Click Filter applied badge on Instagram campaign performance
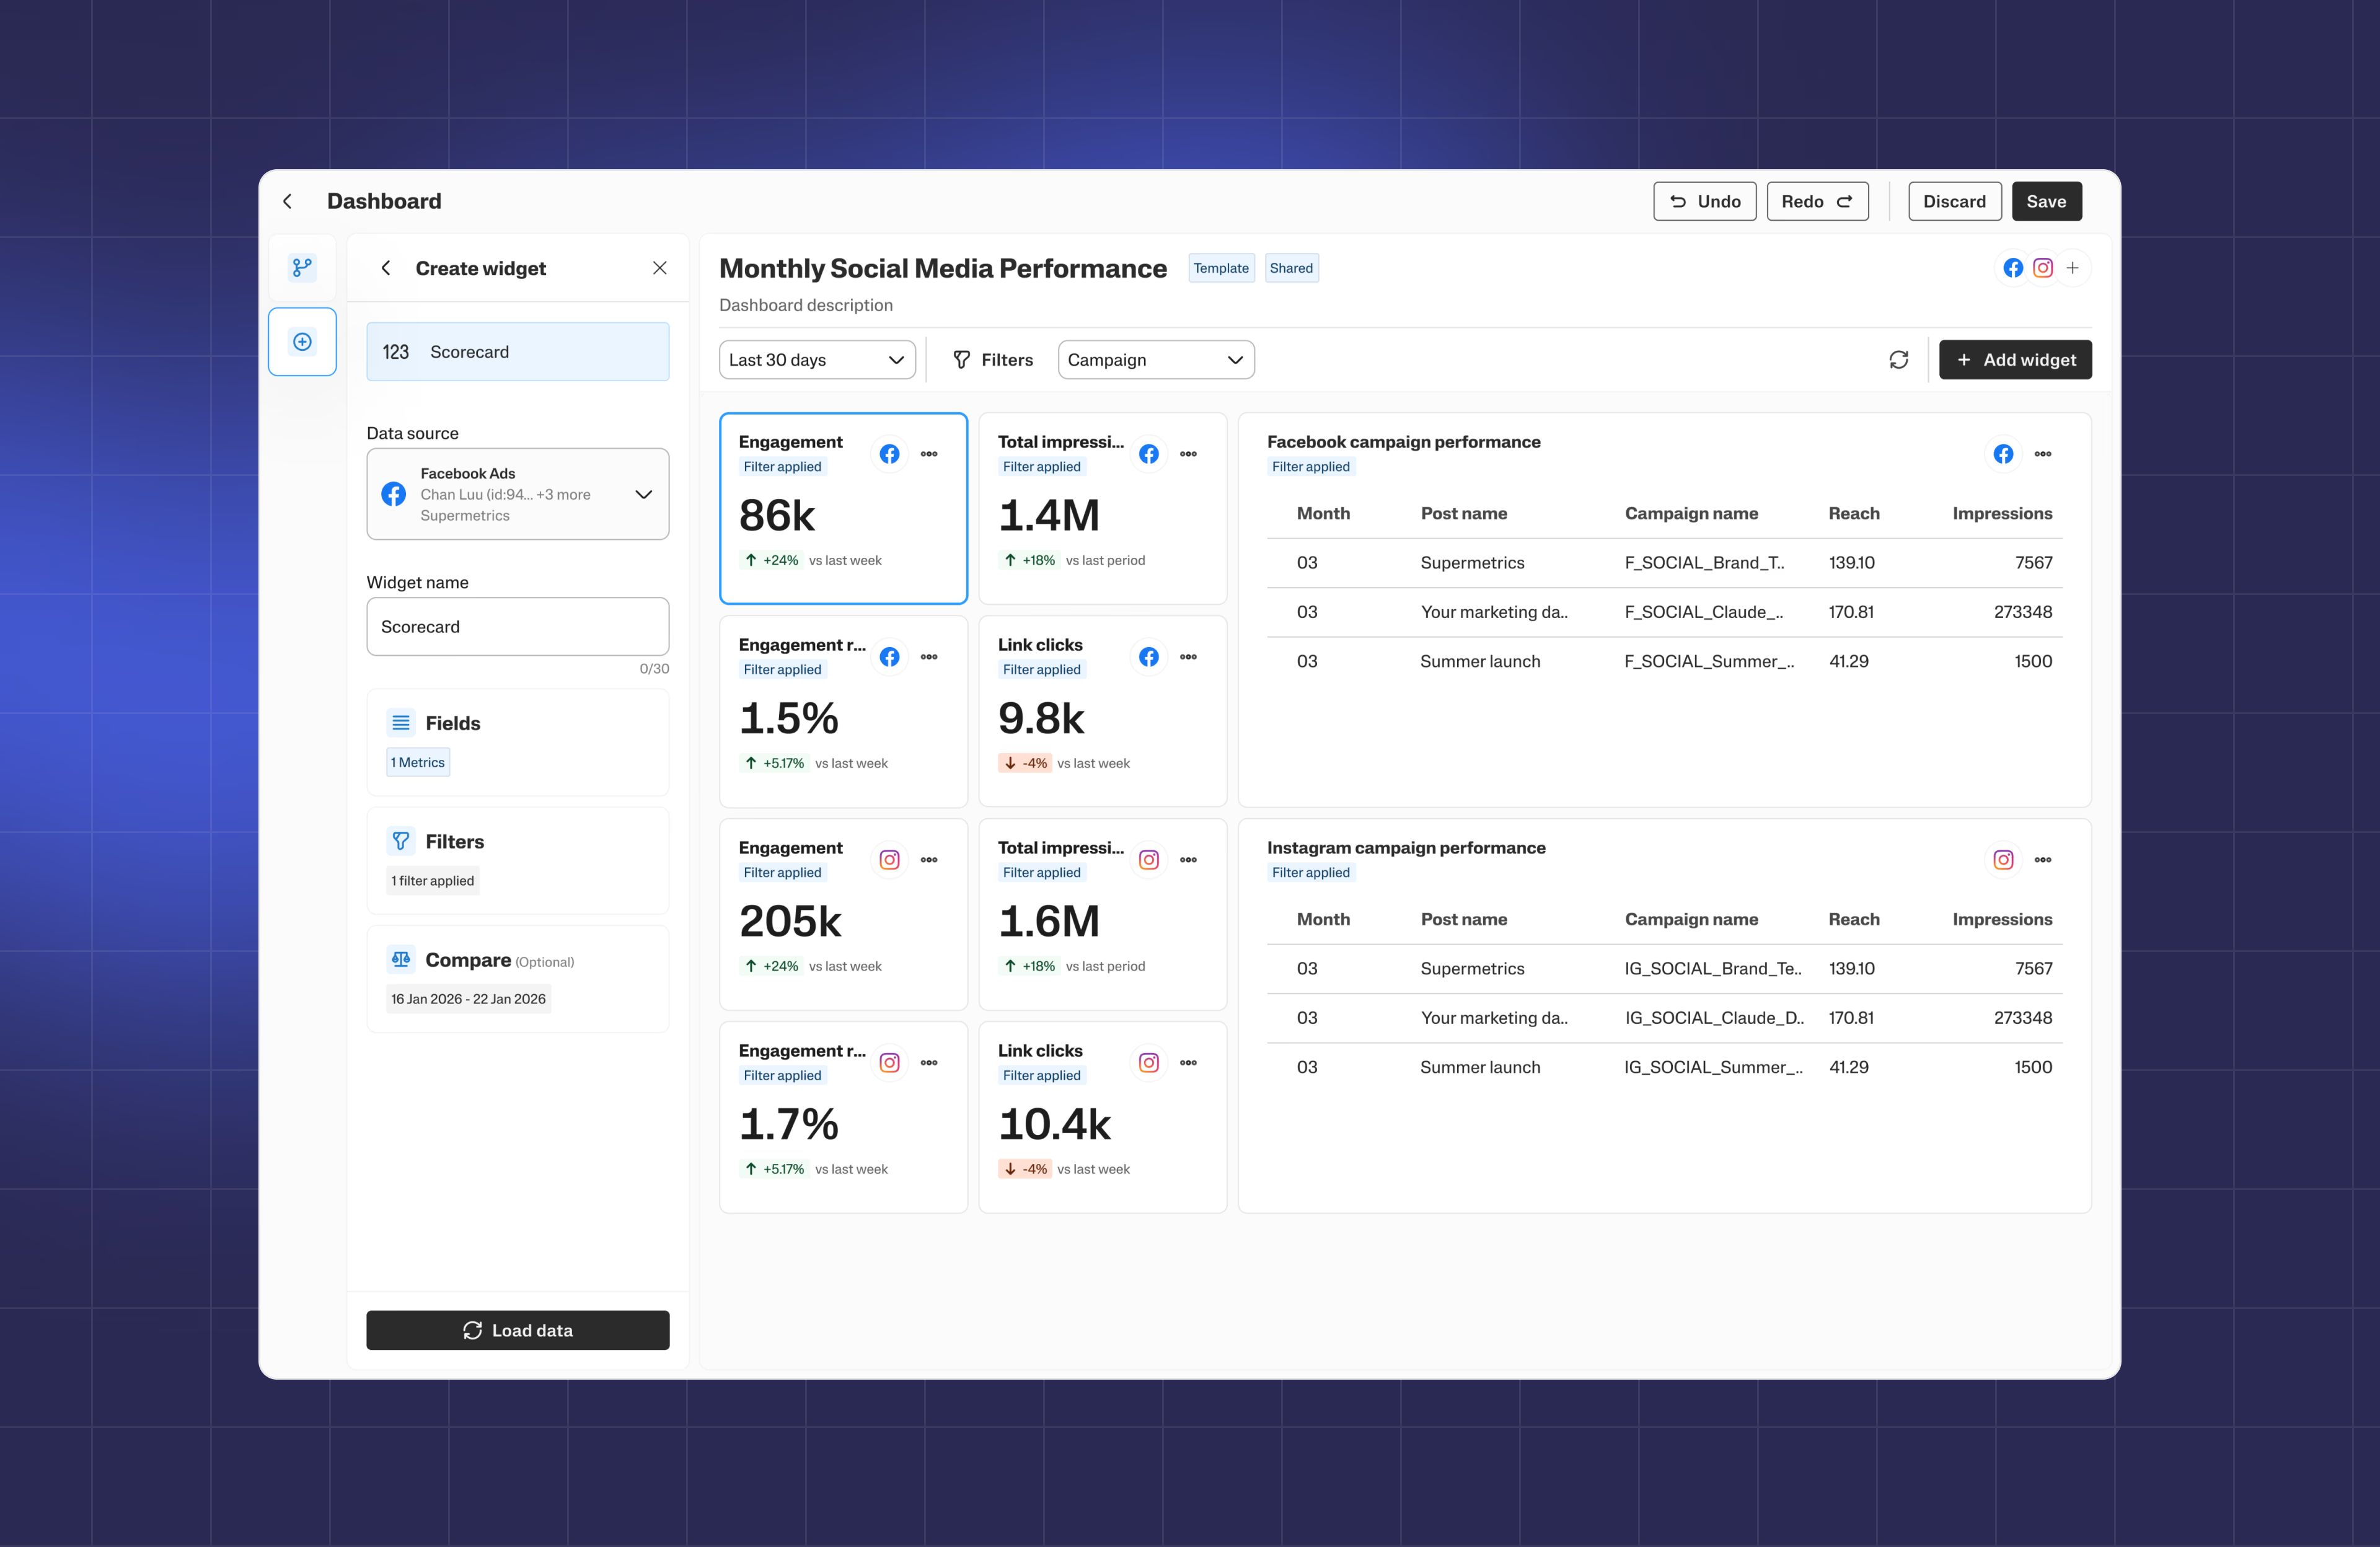Image resolution: width=2380 pixels, height=1547 pixels. (x=1310, y=873)
